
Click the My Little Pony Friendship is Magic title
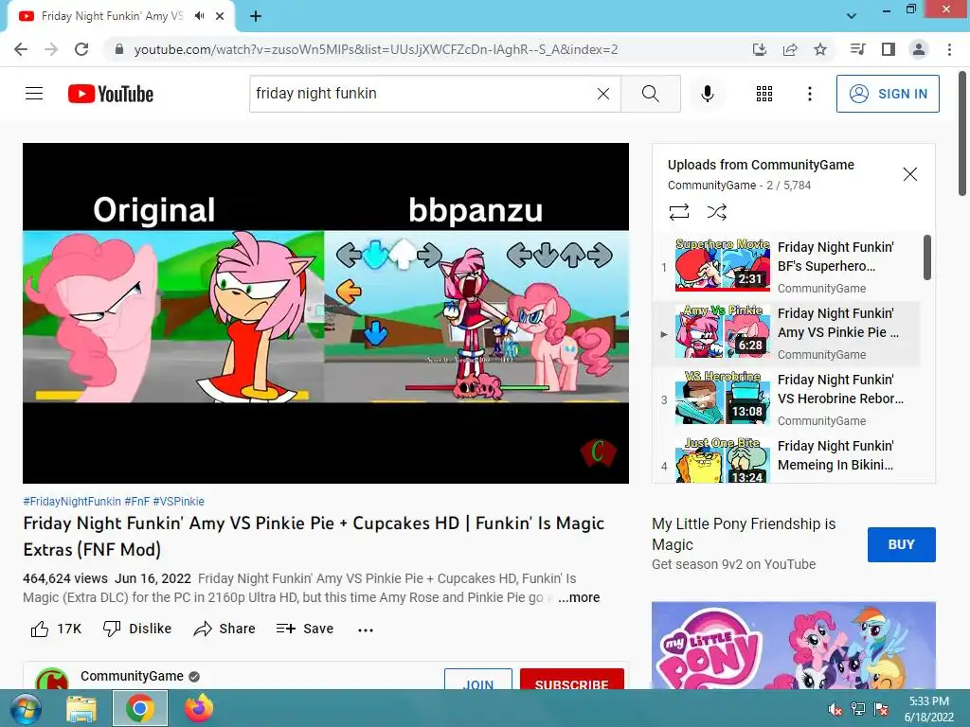[744, 534]
